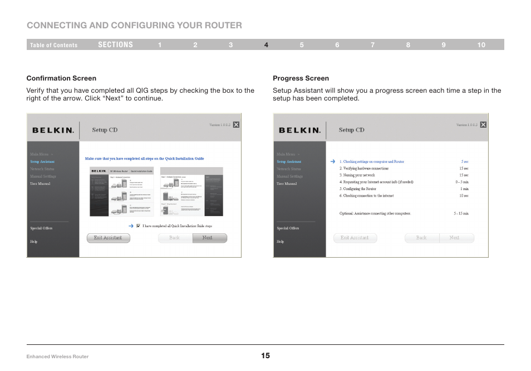The image size is (531, 371).
Task: Select step '5. Configuring the Router'
Action: (x=357, y=189)
